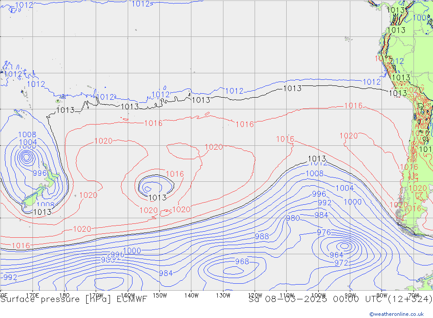Viewport: 433px width, 318px height.
Task: Click the 80W longitude label
Action: coord(382,295)
